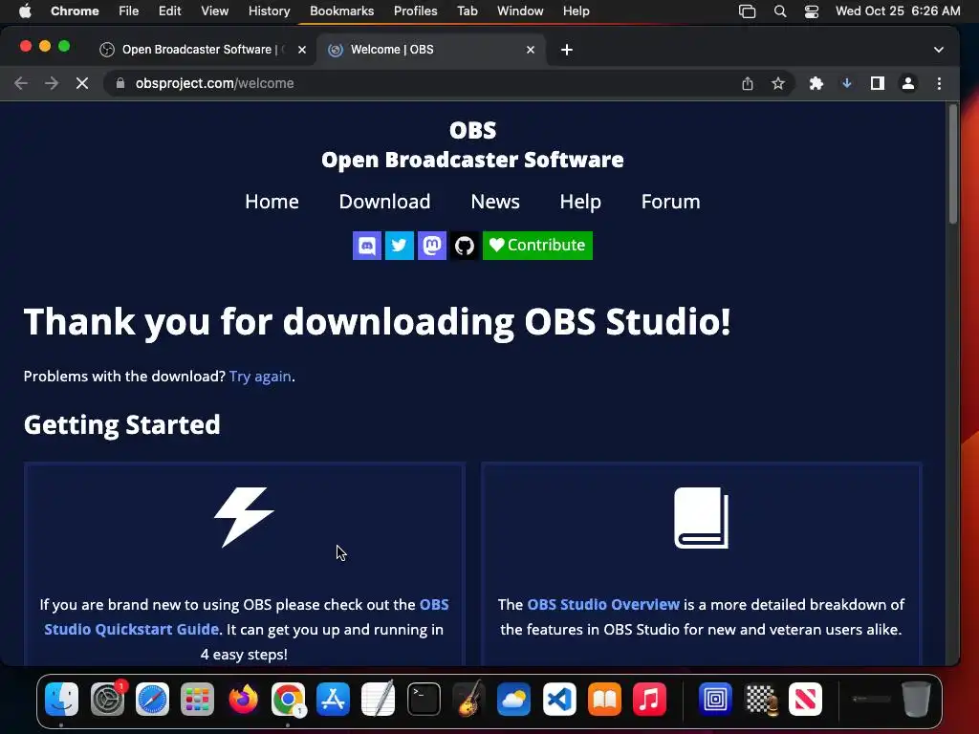
Task: Open the Window menu
Action: pos(520,11)
